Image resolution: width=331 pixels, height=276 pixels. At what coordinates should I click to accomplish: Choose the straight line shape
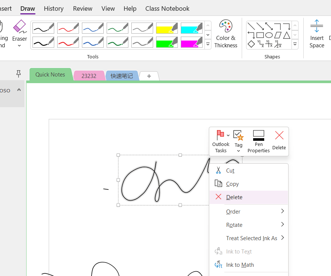click(x=251, y=26)
